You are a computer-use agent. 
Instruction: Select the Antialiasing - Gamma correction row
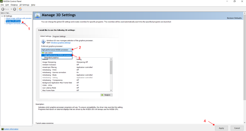coord(75,72)
